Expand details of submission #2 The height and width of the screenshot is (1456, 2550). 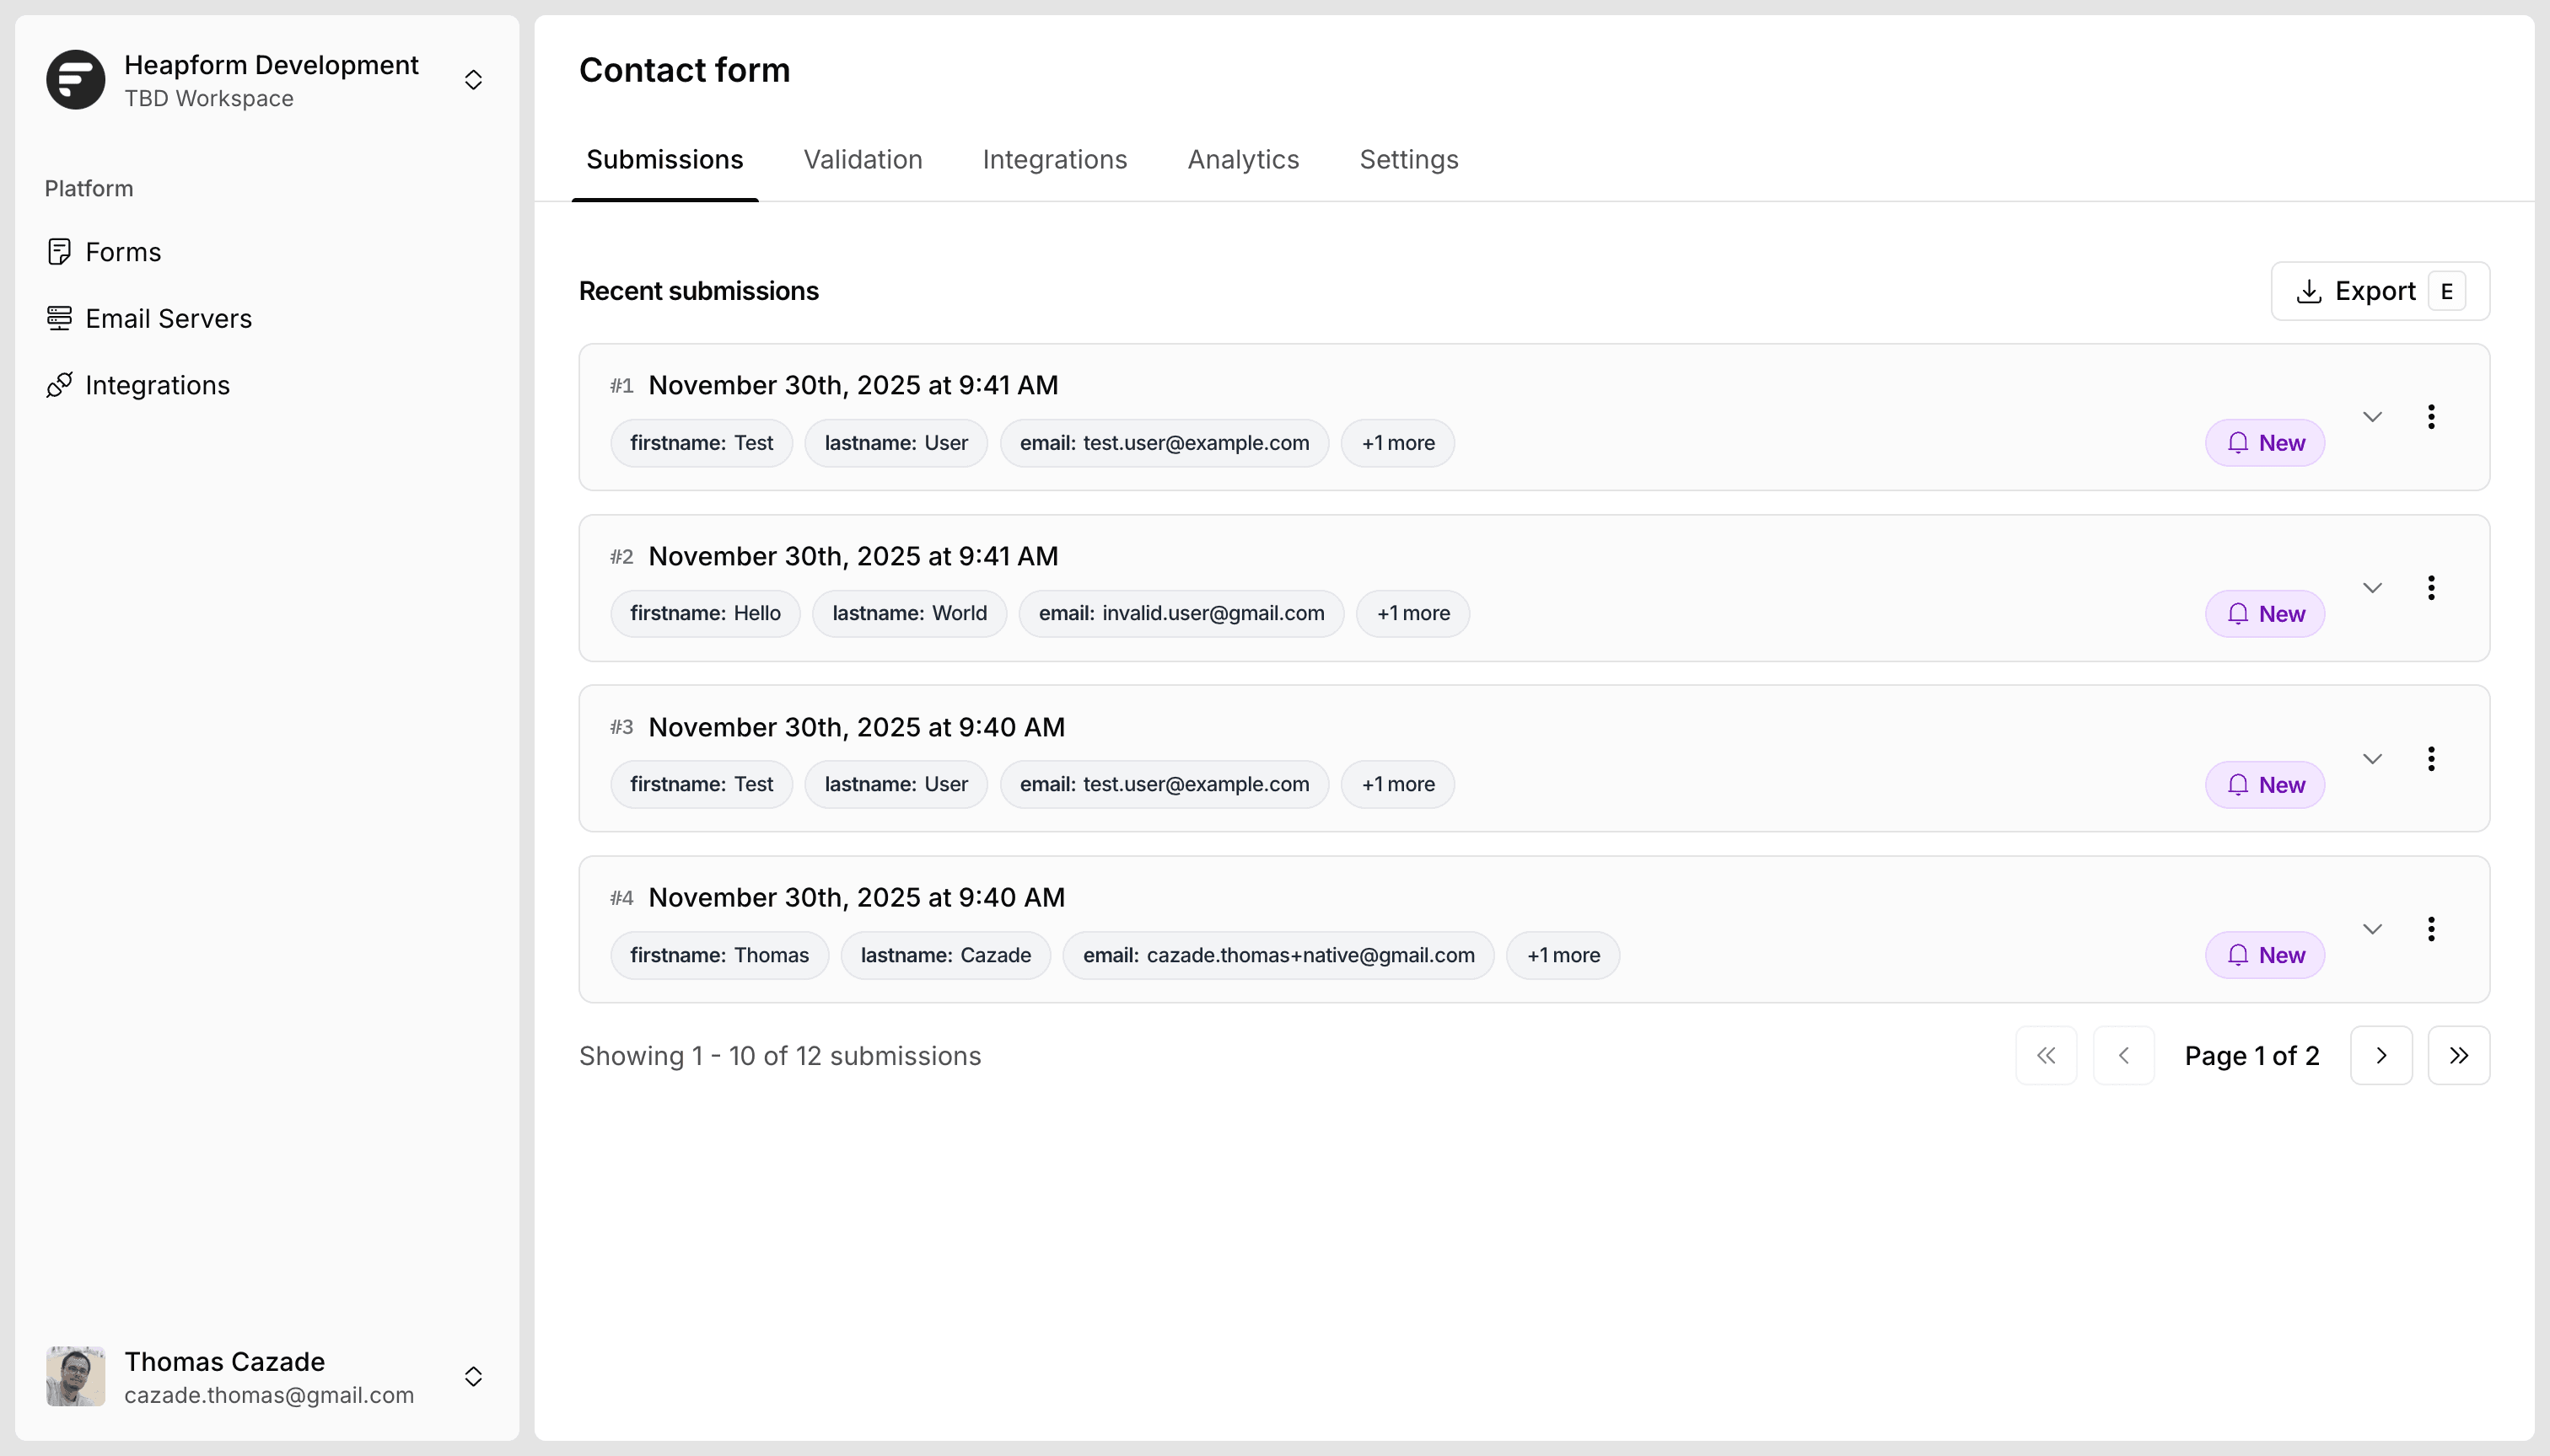coord(2373,587)
